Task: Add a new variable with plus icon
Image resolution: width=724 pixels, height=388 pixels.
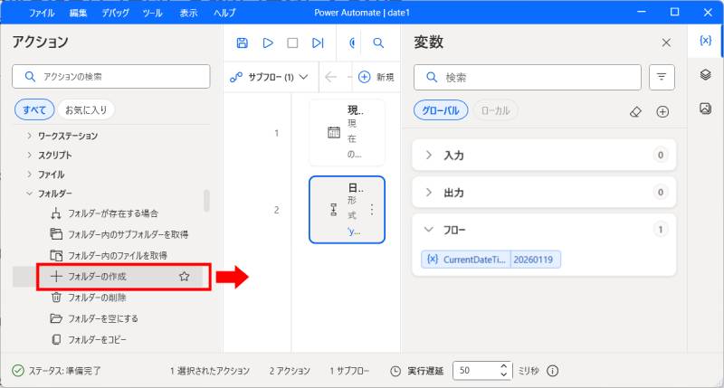Action: pos(662,111)
